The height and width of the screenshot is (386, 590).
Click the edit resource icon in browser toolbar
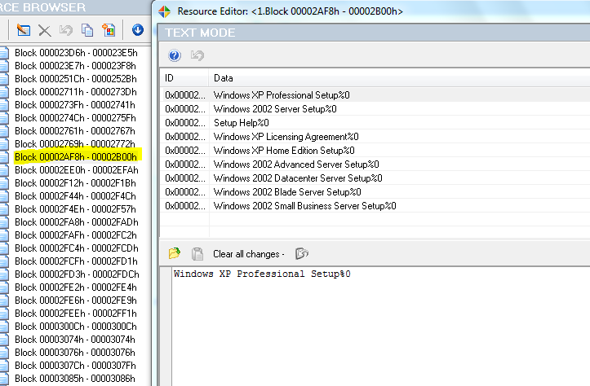24,30
